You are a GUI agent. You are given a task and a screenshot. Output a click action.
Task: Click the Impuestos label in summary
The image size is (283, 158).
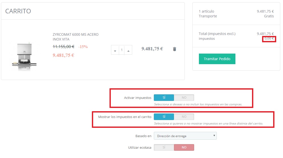tap(207, 38)
